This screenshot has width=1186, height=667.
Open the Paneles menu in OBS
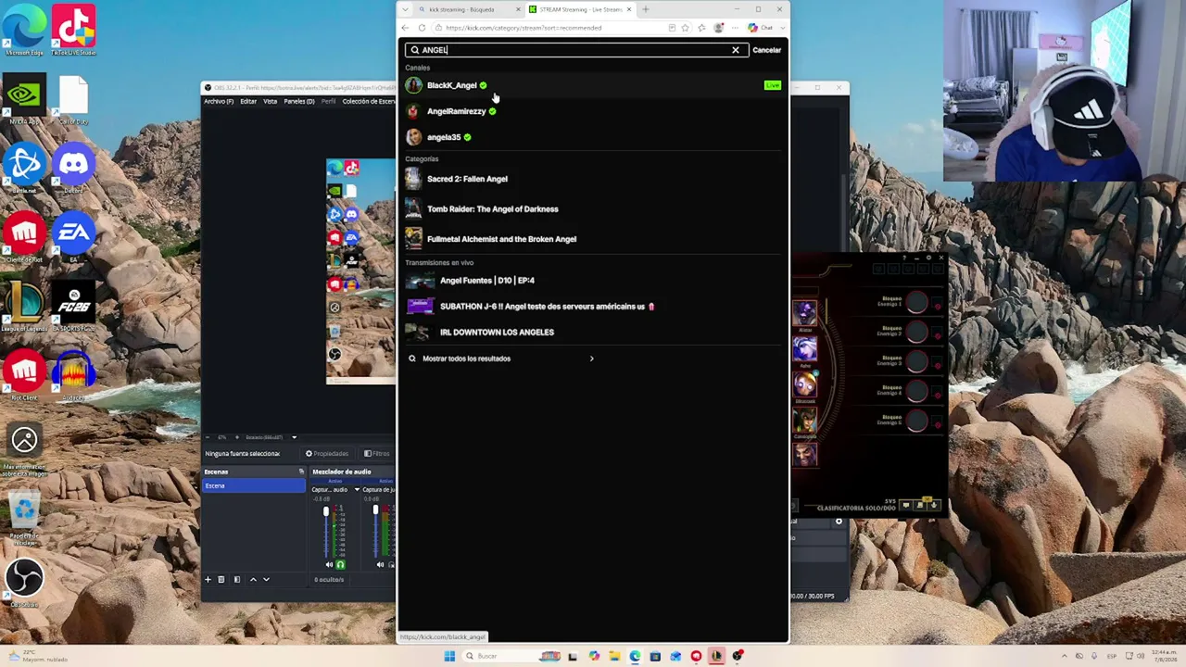(x=298, y=101)
